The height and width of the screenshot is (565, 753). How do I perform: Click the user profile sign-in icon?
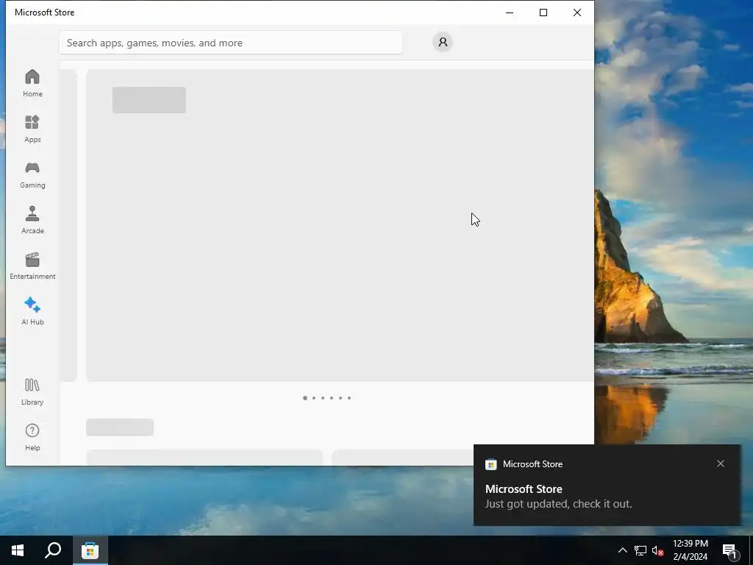[442, 42]
